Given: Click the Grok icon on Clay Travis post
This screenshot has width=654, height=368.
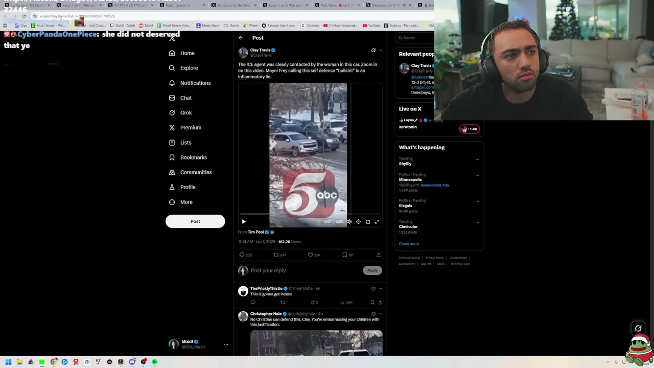Looking at the screenshot, I should point(373,50).
